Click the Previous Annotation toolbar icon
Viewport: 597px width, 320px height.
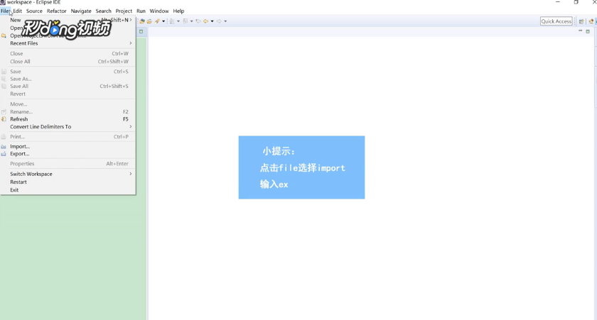pos(185,21)
